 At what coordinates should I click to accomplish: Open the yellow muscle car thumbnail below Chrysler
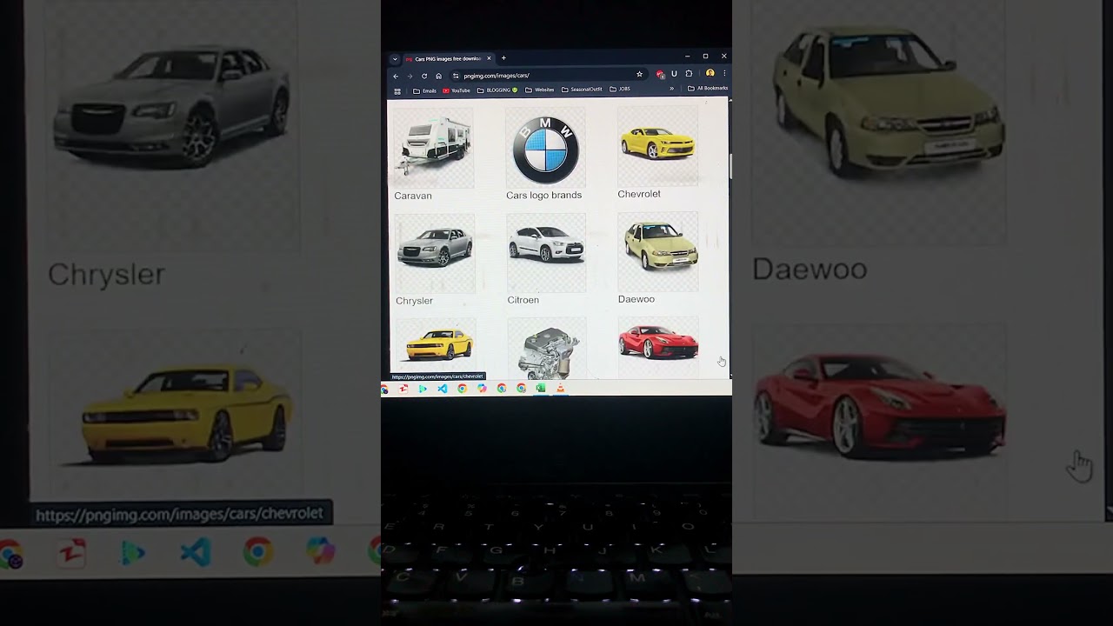pyautogui.click(x=435, y=346)
